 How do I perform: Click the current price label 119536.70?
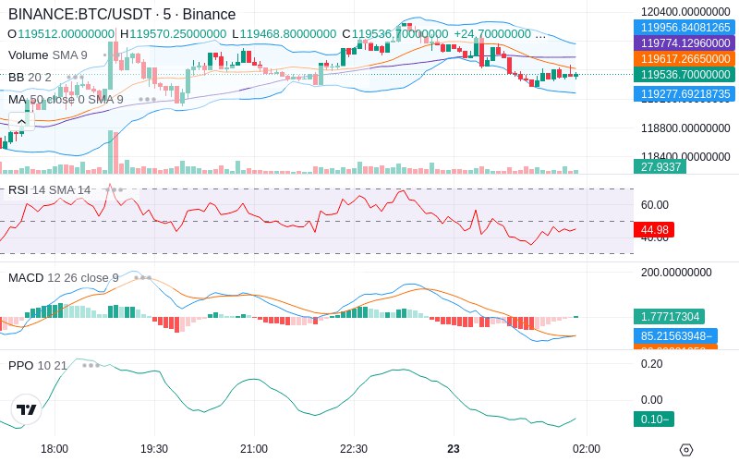click(x=684, y=75)
